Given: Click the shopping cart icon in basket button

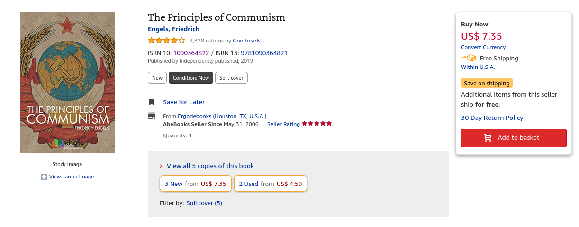Looking at the screenshot, I should pyautogui.click(x=488, y=138).
